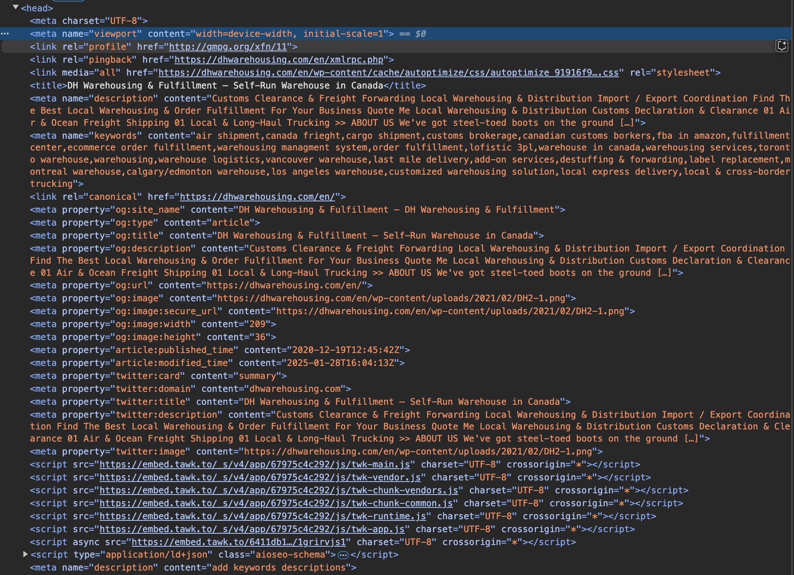
Task: Select the og:image meta row
Action: click(303, 298)
